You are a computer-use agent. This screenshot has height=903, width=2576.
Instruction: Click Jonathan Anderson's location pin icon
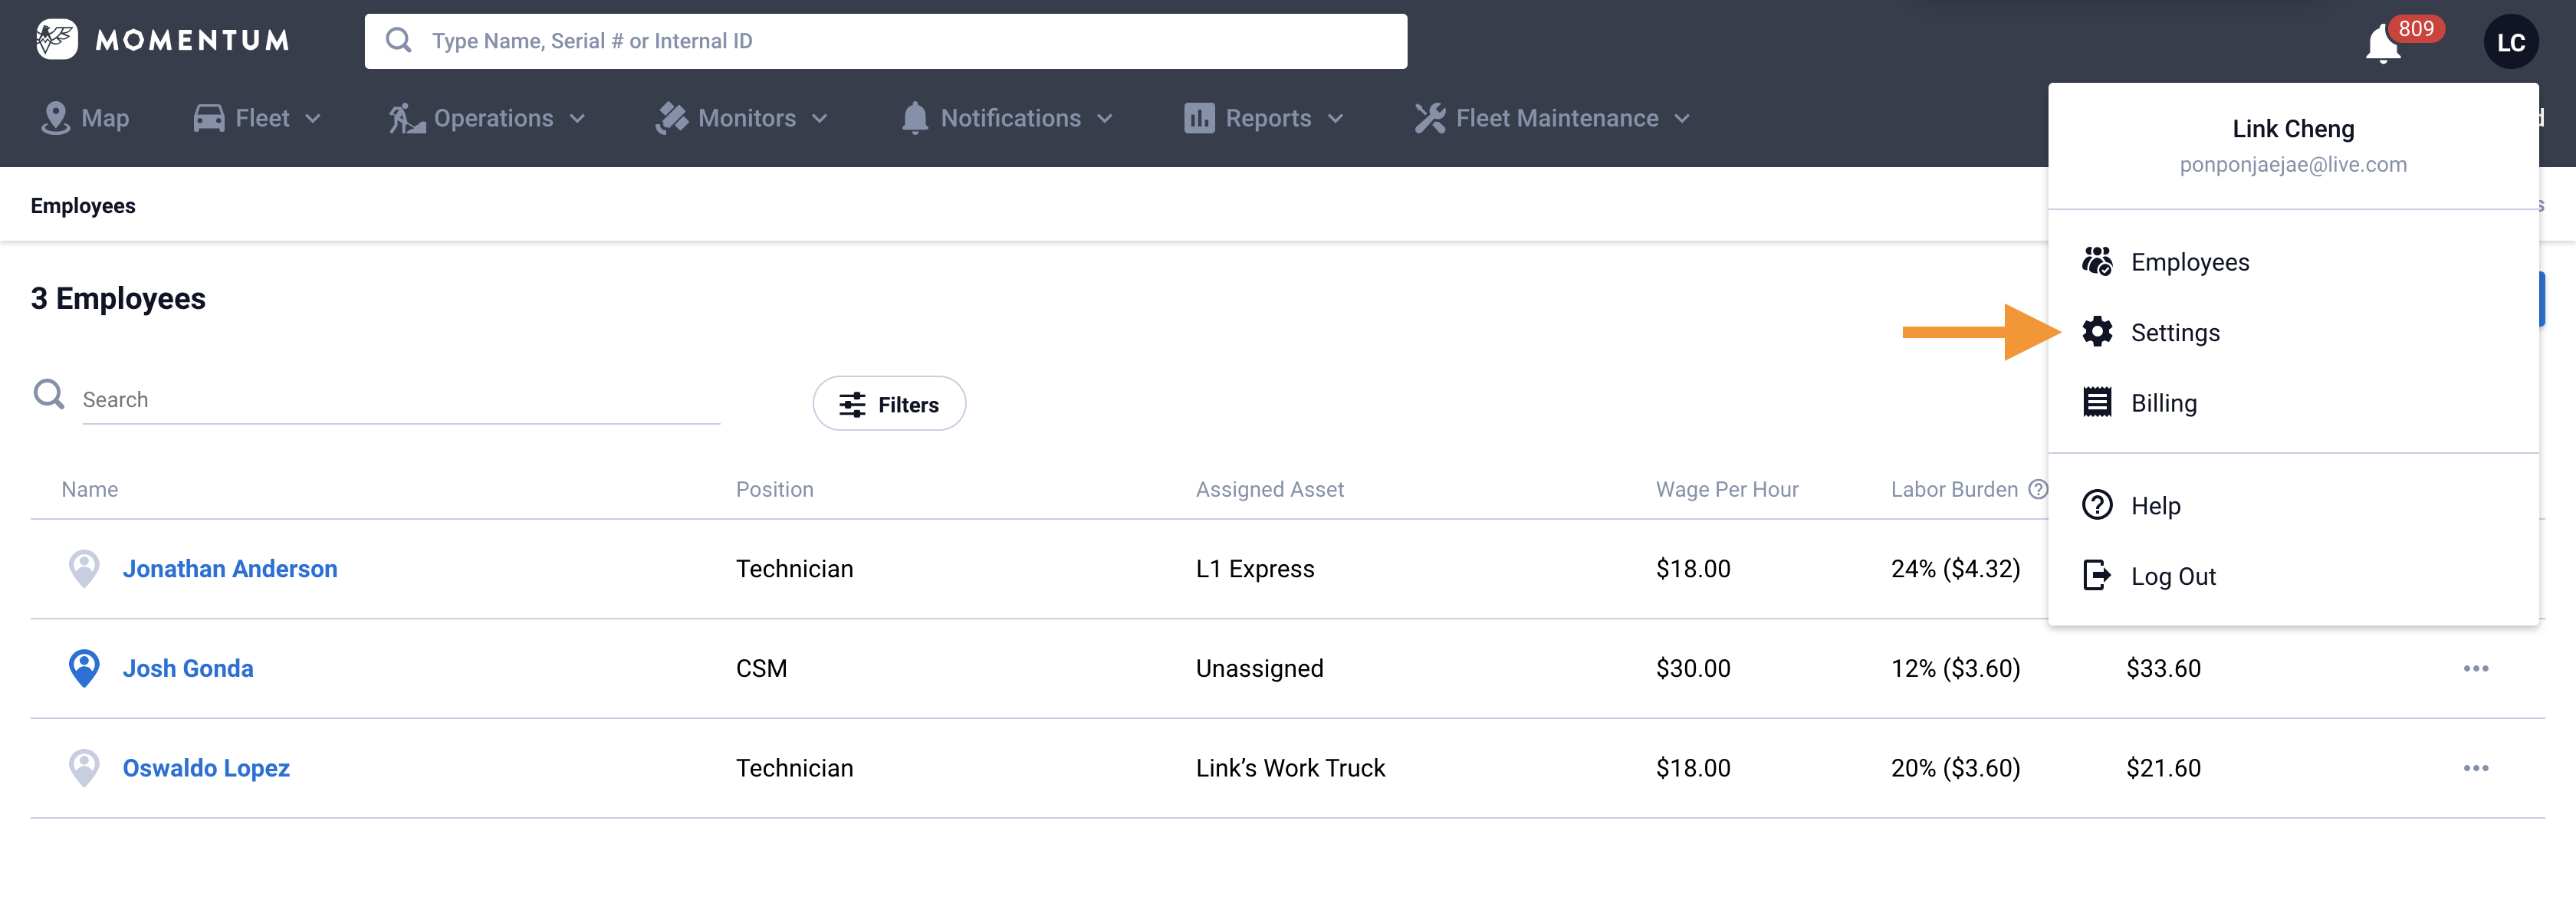click(x=84, y=568)
